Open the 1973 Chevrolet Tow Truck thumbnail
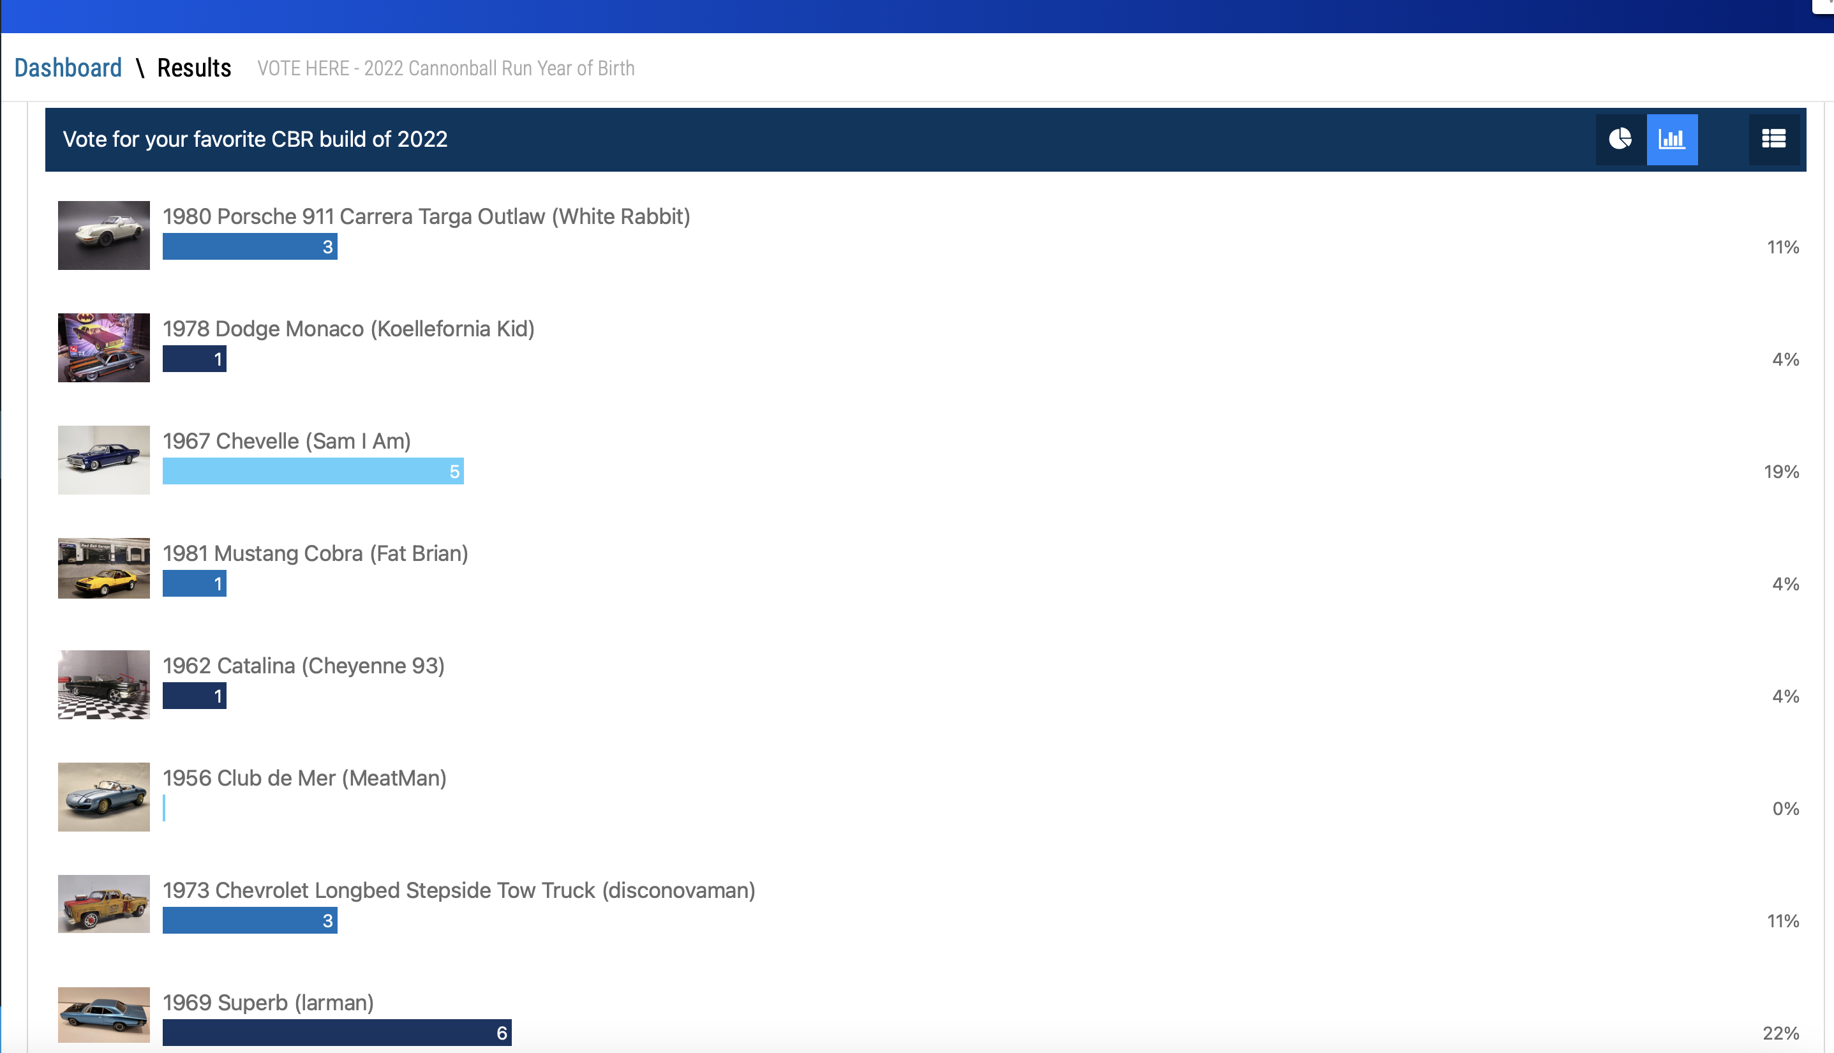1834x1053 pixels. pos(104,904)
